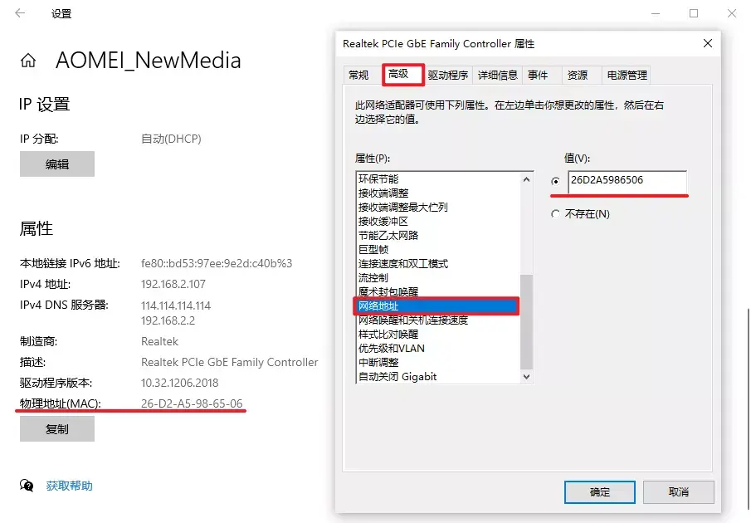The height and width of the screenshot is (523, 751).
Task: Select 连接速度和双工模式 property
Action: pos(437,263)
